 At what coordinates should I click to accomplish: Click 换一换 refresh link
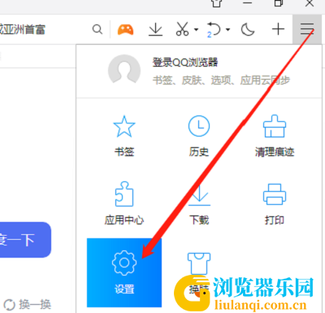pos(28,305)
